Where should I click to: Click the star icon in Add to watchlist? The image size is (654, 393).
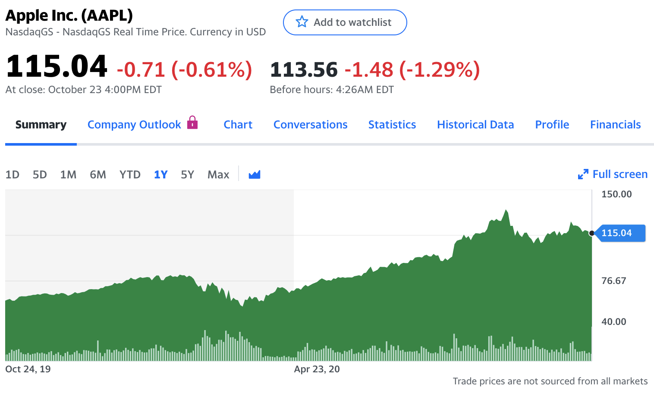click(302, 22)
